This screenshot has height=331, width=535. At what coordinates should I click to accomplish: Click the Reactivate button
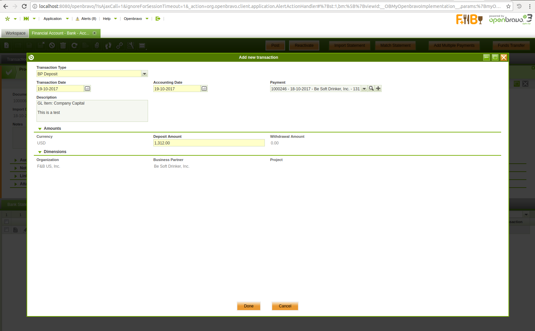coord(304,45)
